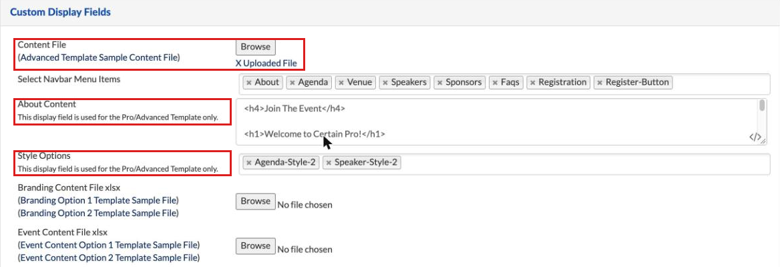
Task: Open Event Content Option 1 Template Sample File
Action: [x=108, y=245]
